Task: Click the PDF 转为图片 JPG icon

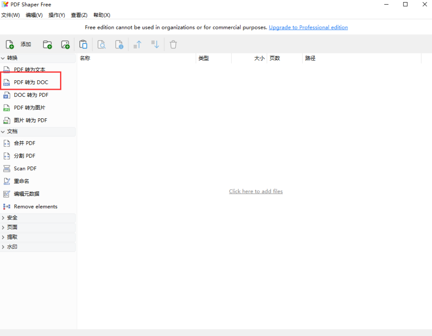Action: click(6, 108)
